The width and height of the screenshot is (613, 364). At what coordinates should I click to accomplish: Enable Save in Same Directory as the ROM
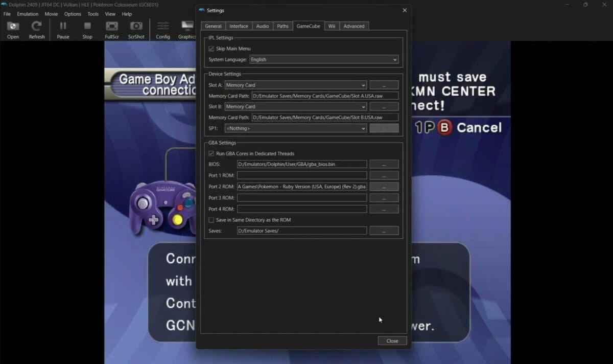pyautogui.click(x=211, y=220)
